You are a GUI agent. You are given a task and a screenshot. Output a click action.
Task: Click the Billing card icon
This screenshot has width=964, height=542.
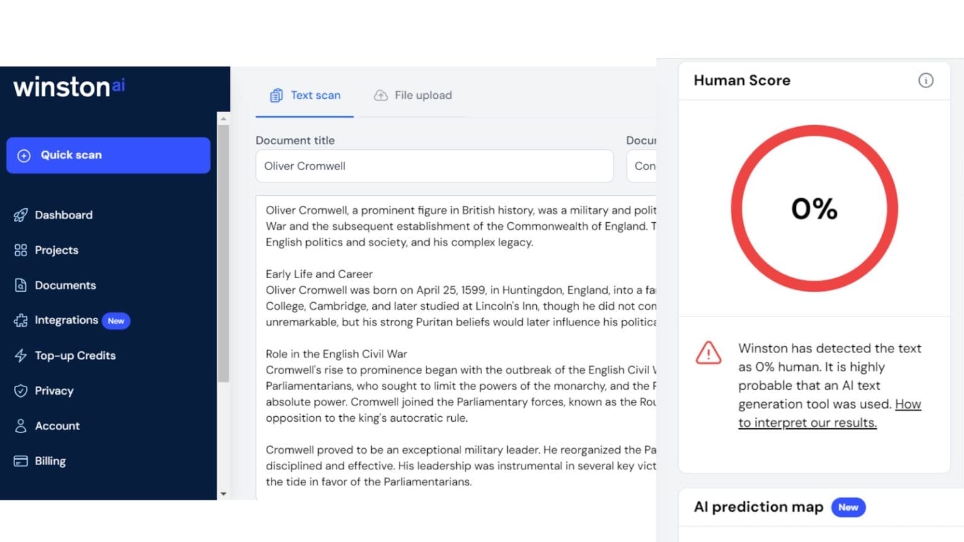point(21,461)
